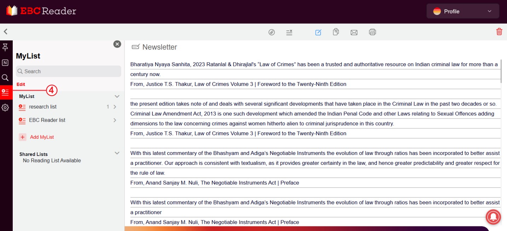Delete using the red trash icon

(x=499, y=31)
